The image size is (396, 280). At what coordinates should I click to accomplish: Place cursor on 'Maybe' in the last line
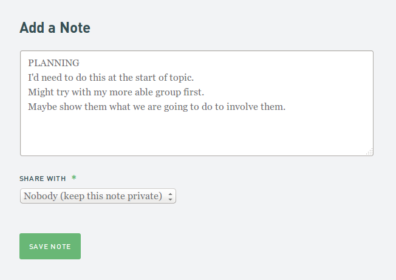(x=42, y=107)
